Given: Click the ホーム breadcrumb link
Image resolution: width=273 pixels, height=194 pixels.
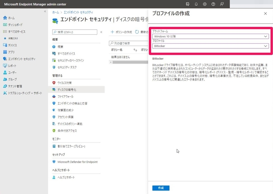Looking at the screenshot, I should point(56,12).
